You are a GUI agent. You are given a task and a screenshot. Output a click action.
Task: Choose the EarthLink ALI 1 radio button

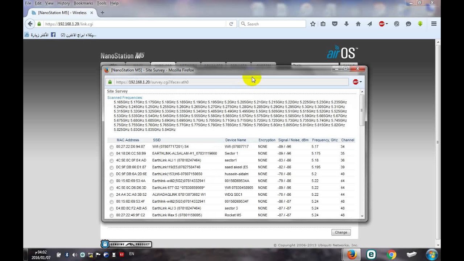coord(112,161)
